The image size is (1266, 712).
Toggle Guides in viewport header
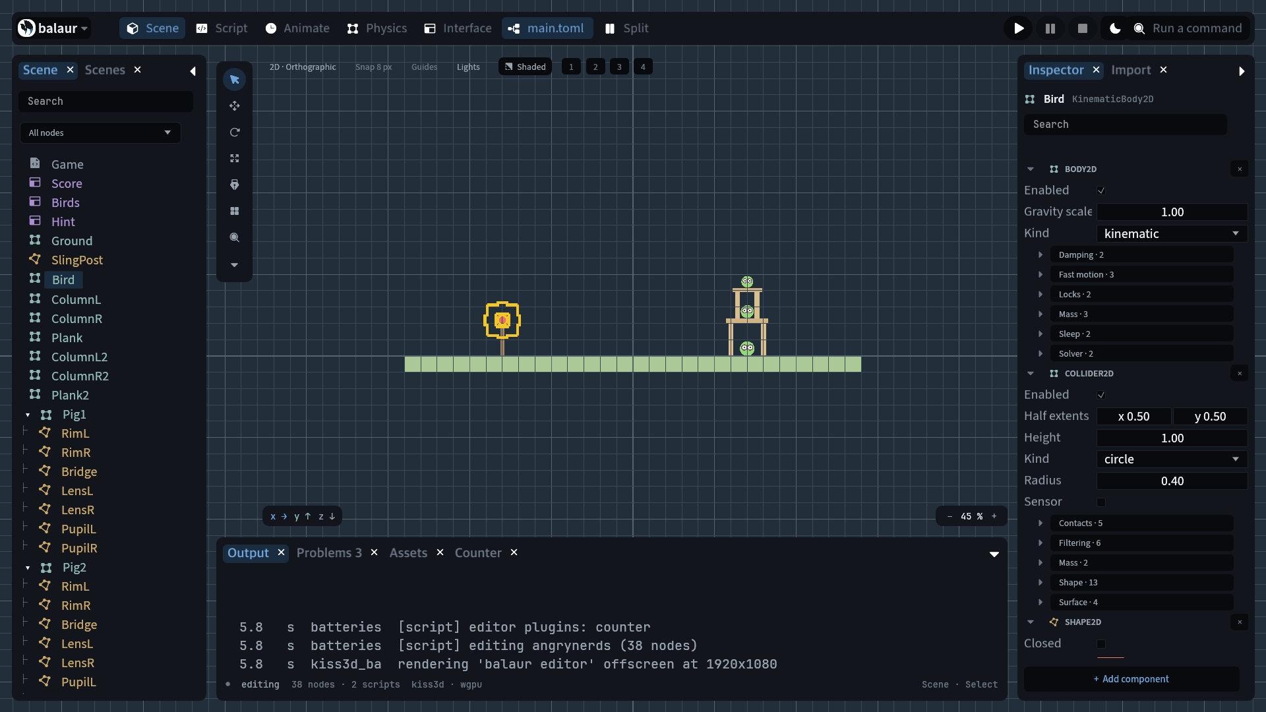pos(424,67)
